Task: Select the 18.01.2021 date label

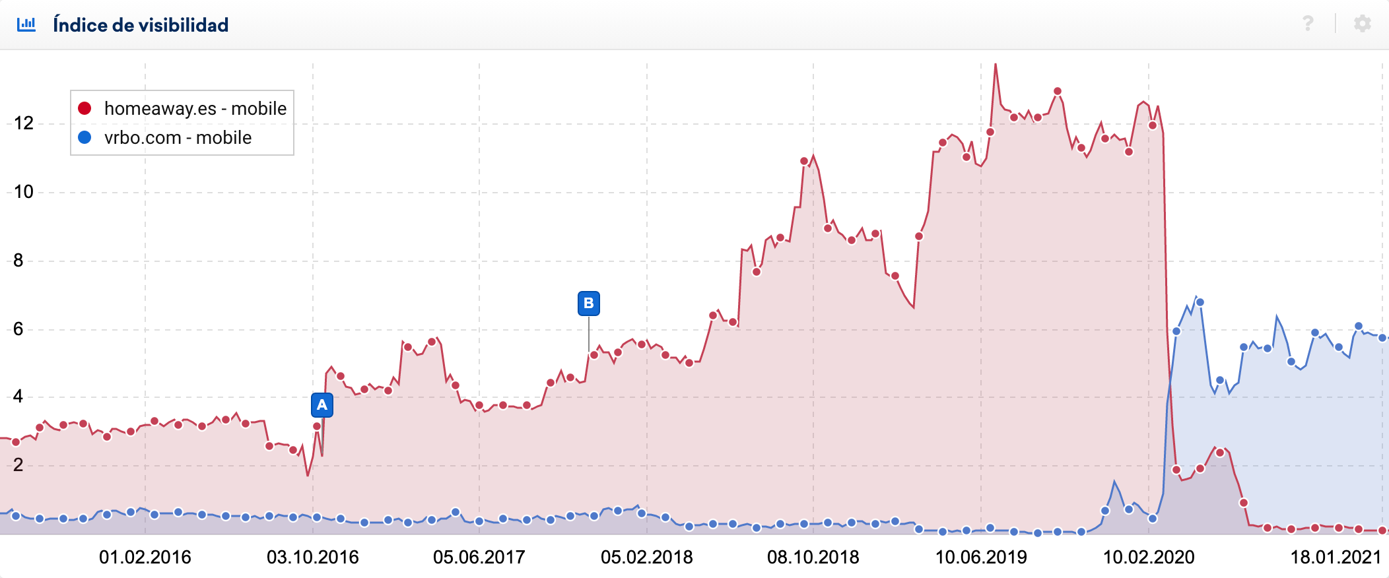Action: coord(1336,557)
